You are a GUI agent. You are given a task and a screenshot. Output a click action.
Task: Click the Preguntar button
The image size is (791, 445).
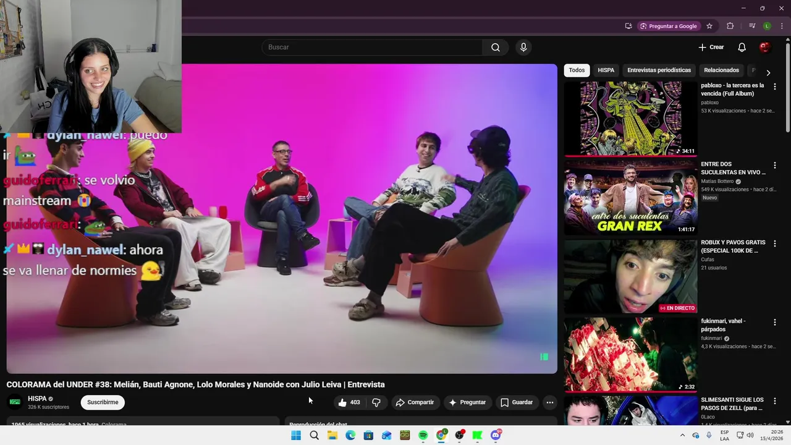click(x=467, y=402)
